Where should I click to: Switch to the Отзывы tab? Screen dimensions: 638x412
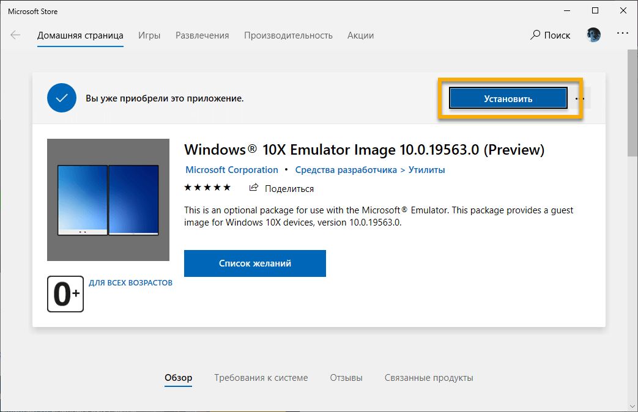(x=346, y=378)
